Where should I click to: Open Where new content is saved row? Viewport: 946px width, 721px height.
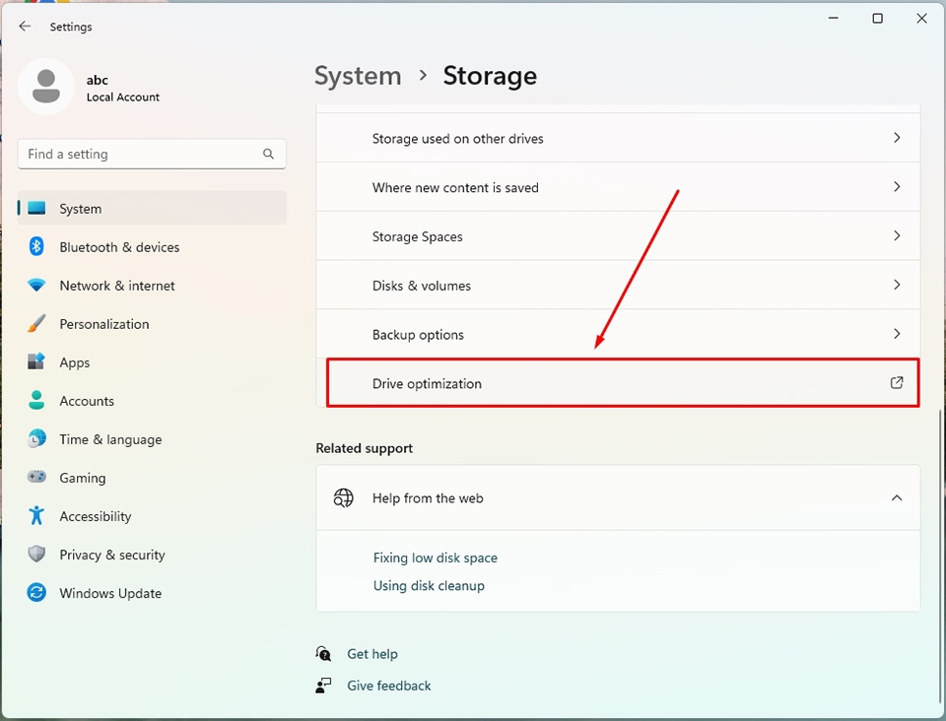618,187
